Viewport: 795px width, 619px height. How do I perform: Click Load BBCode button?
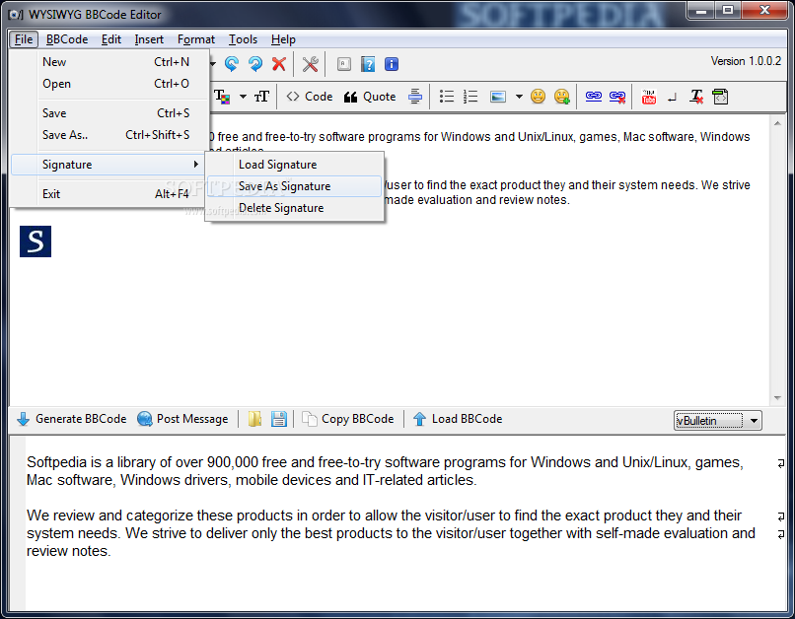[x=458, y=419]
